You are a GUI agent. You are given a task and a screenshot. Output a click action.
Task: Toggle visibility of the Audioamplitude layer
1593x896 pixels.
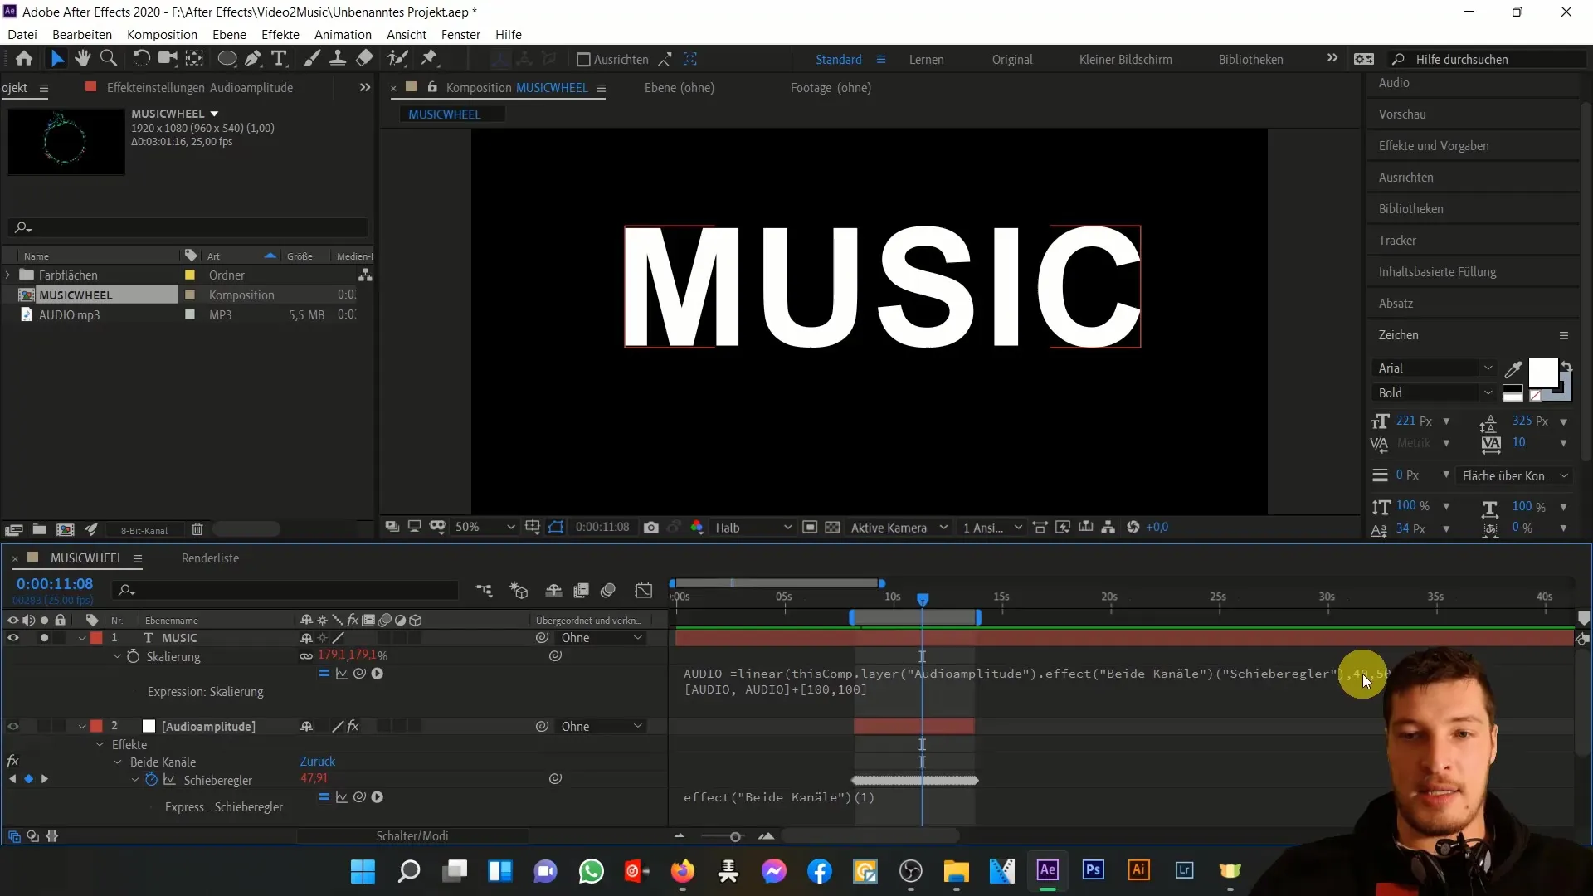pos(13,727)
